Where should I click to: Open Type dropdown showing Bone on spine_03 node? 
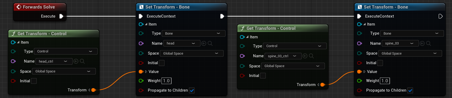coord(412,33)
